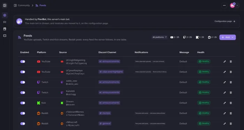Open the three-dots more options button
Screen dimensions: 244x130
click(x=224, y=6)
